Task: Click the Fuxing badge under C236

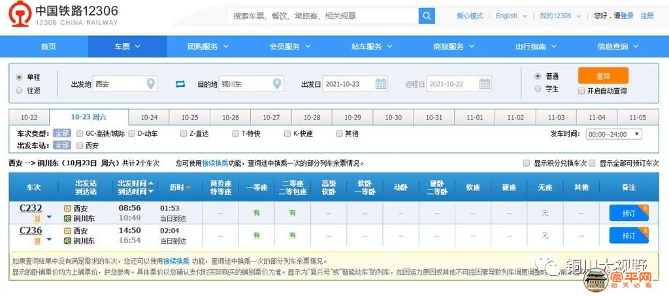Action: coord(38,241)
